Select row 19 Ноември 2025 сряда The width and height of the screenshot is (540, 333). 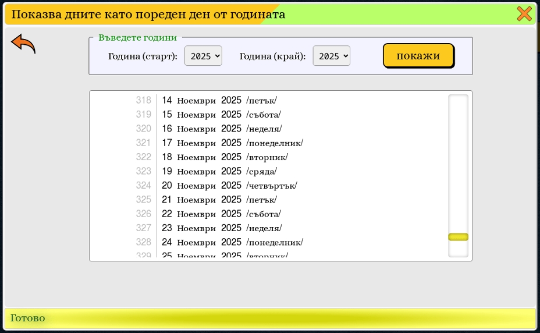tap(219, 171)
